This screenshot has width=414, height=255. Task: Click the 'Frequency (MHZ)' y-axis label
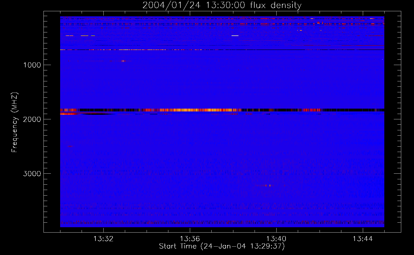click(x=15, y=122)
